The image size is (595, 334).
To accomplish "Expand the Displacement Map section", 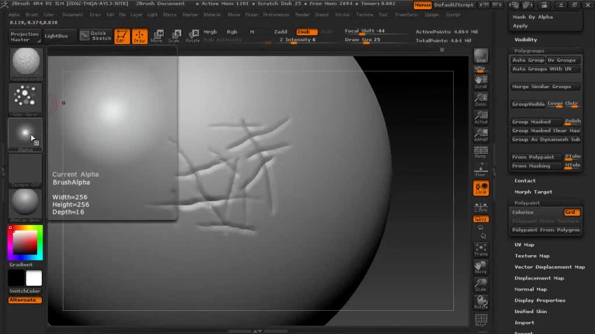I will 539,278.
